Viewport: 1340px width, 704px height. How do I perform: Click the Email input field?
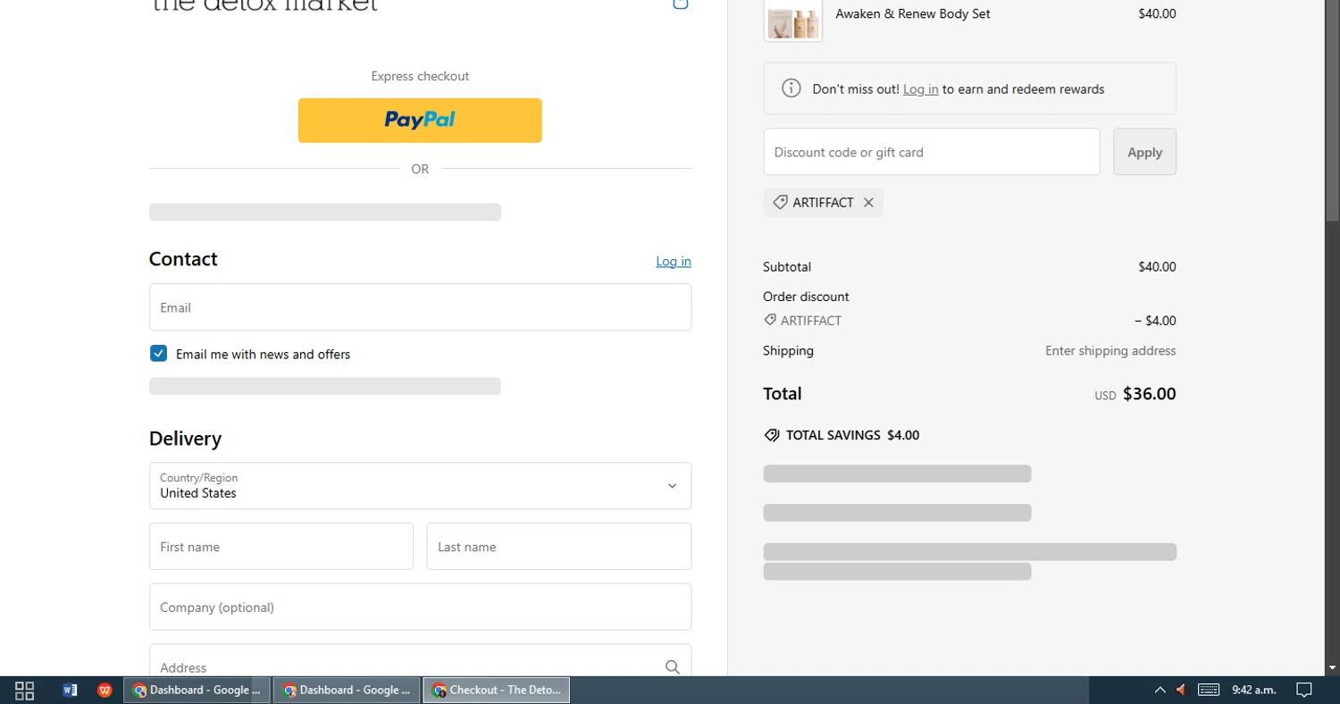pos(420,307)
